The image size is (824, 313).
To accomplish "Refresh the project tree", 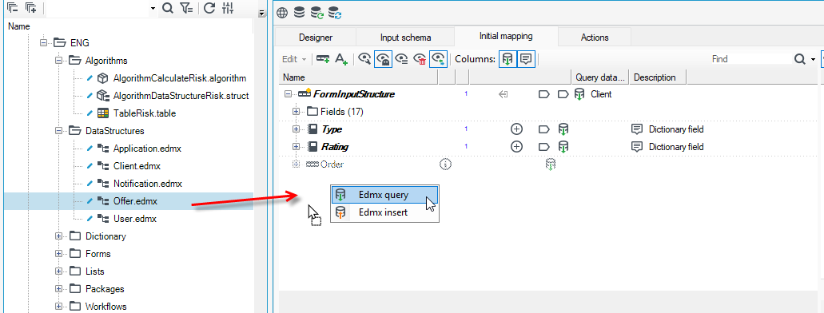I will point(209,8).
